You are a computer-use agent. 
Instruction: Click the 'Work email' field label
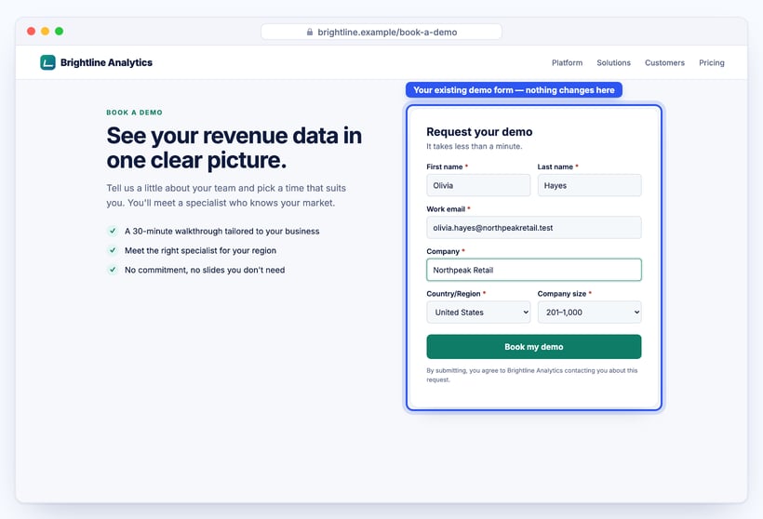click(x=446, y=209)
